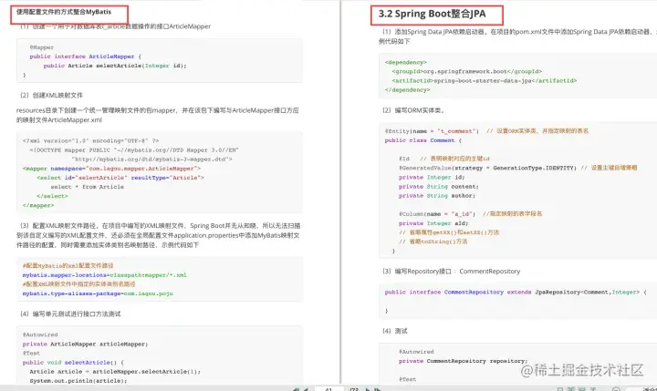Screen dimensions: 657x391
Task: Click 'public interface CommentRepository extends JpaRepository' line
Action: (516, 293)
